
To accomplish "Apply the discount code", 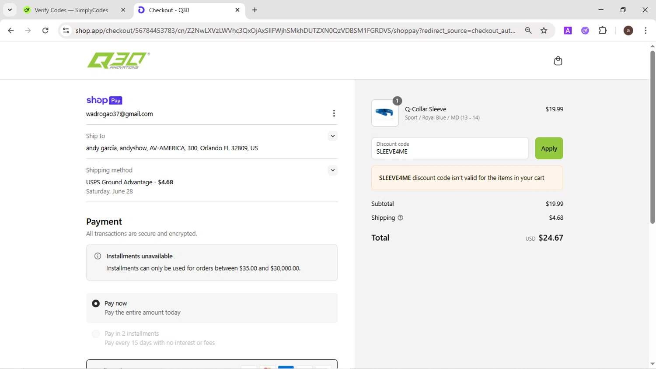I will [549, 148].
